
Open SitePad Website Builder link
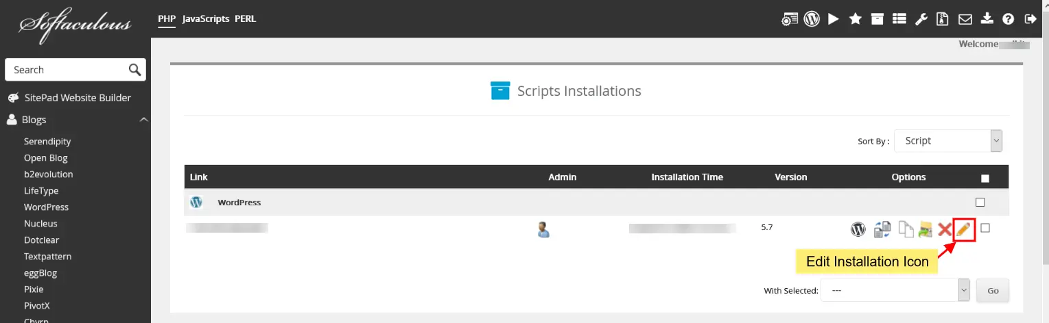pos(78,98)
